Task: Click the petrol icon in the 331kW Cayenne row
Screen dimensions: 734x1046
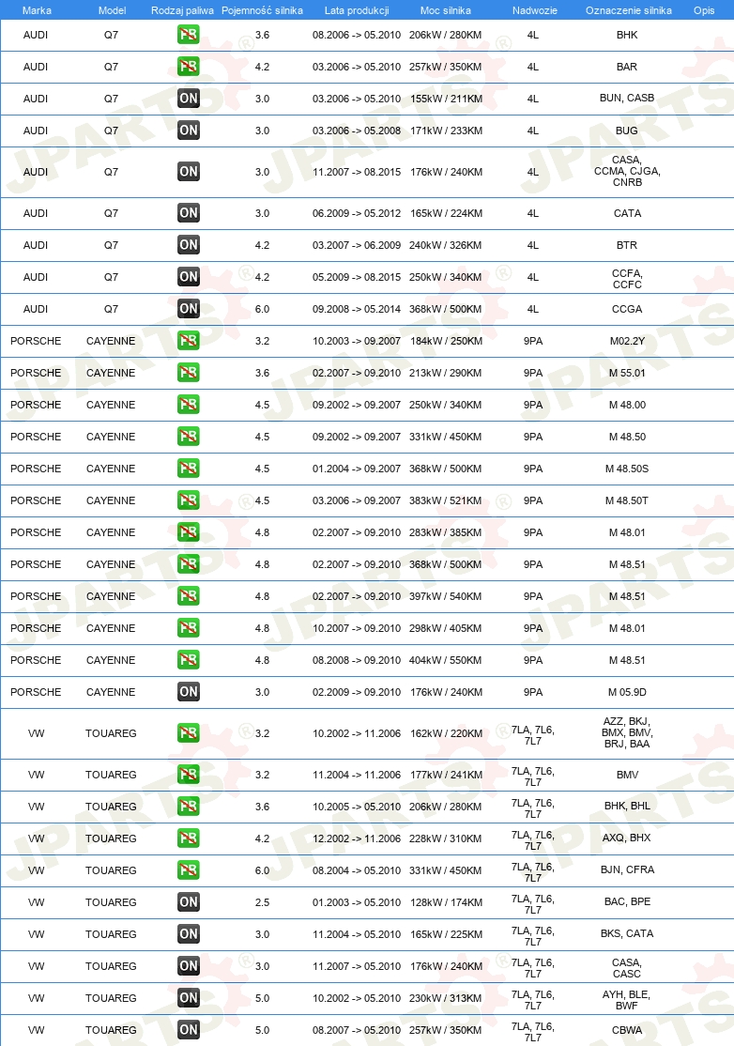Action: pyautogui.click(x=189, y=437)
